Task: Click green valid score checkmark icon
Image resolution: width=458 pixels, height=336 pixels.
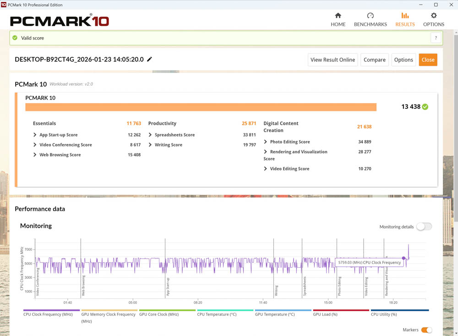Action: pos(15,38)
